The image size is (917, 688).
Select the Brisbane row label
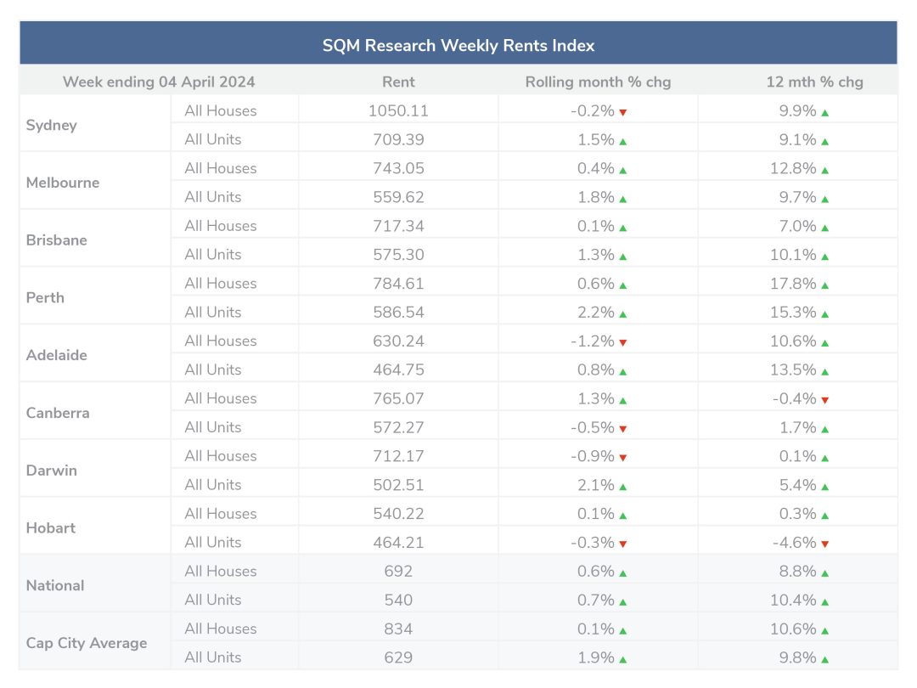[57, 240]
